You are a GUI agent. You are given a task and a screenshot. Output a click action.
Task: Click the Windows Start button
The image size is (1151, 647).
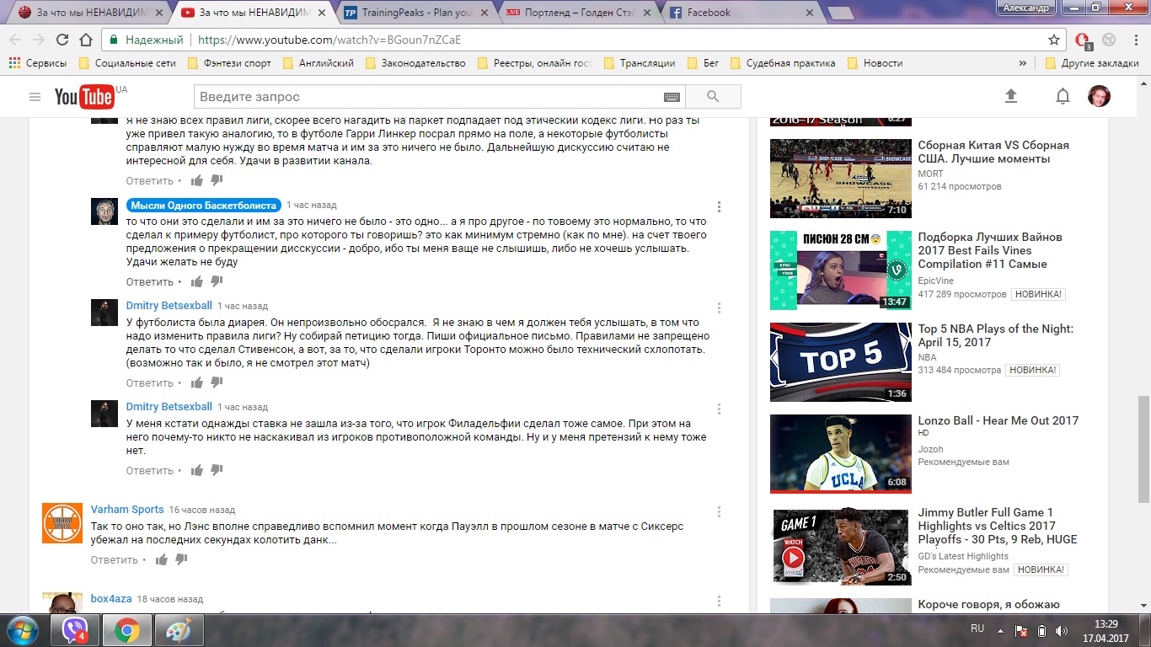coord(22,629)
